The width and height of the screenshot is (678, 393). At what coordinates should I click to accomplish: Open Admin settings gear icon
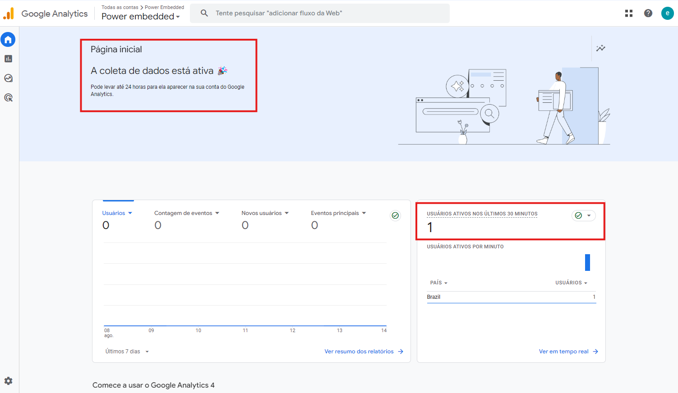(x=8, y=381)
